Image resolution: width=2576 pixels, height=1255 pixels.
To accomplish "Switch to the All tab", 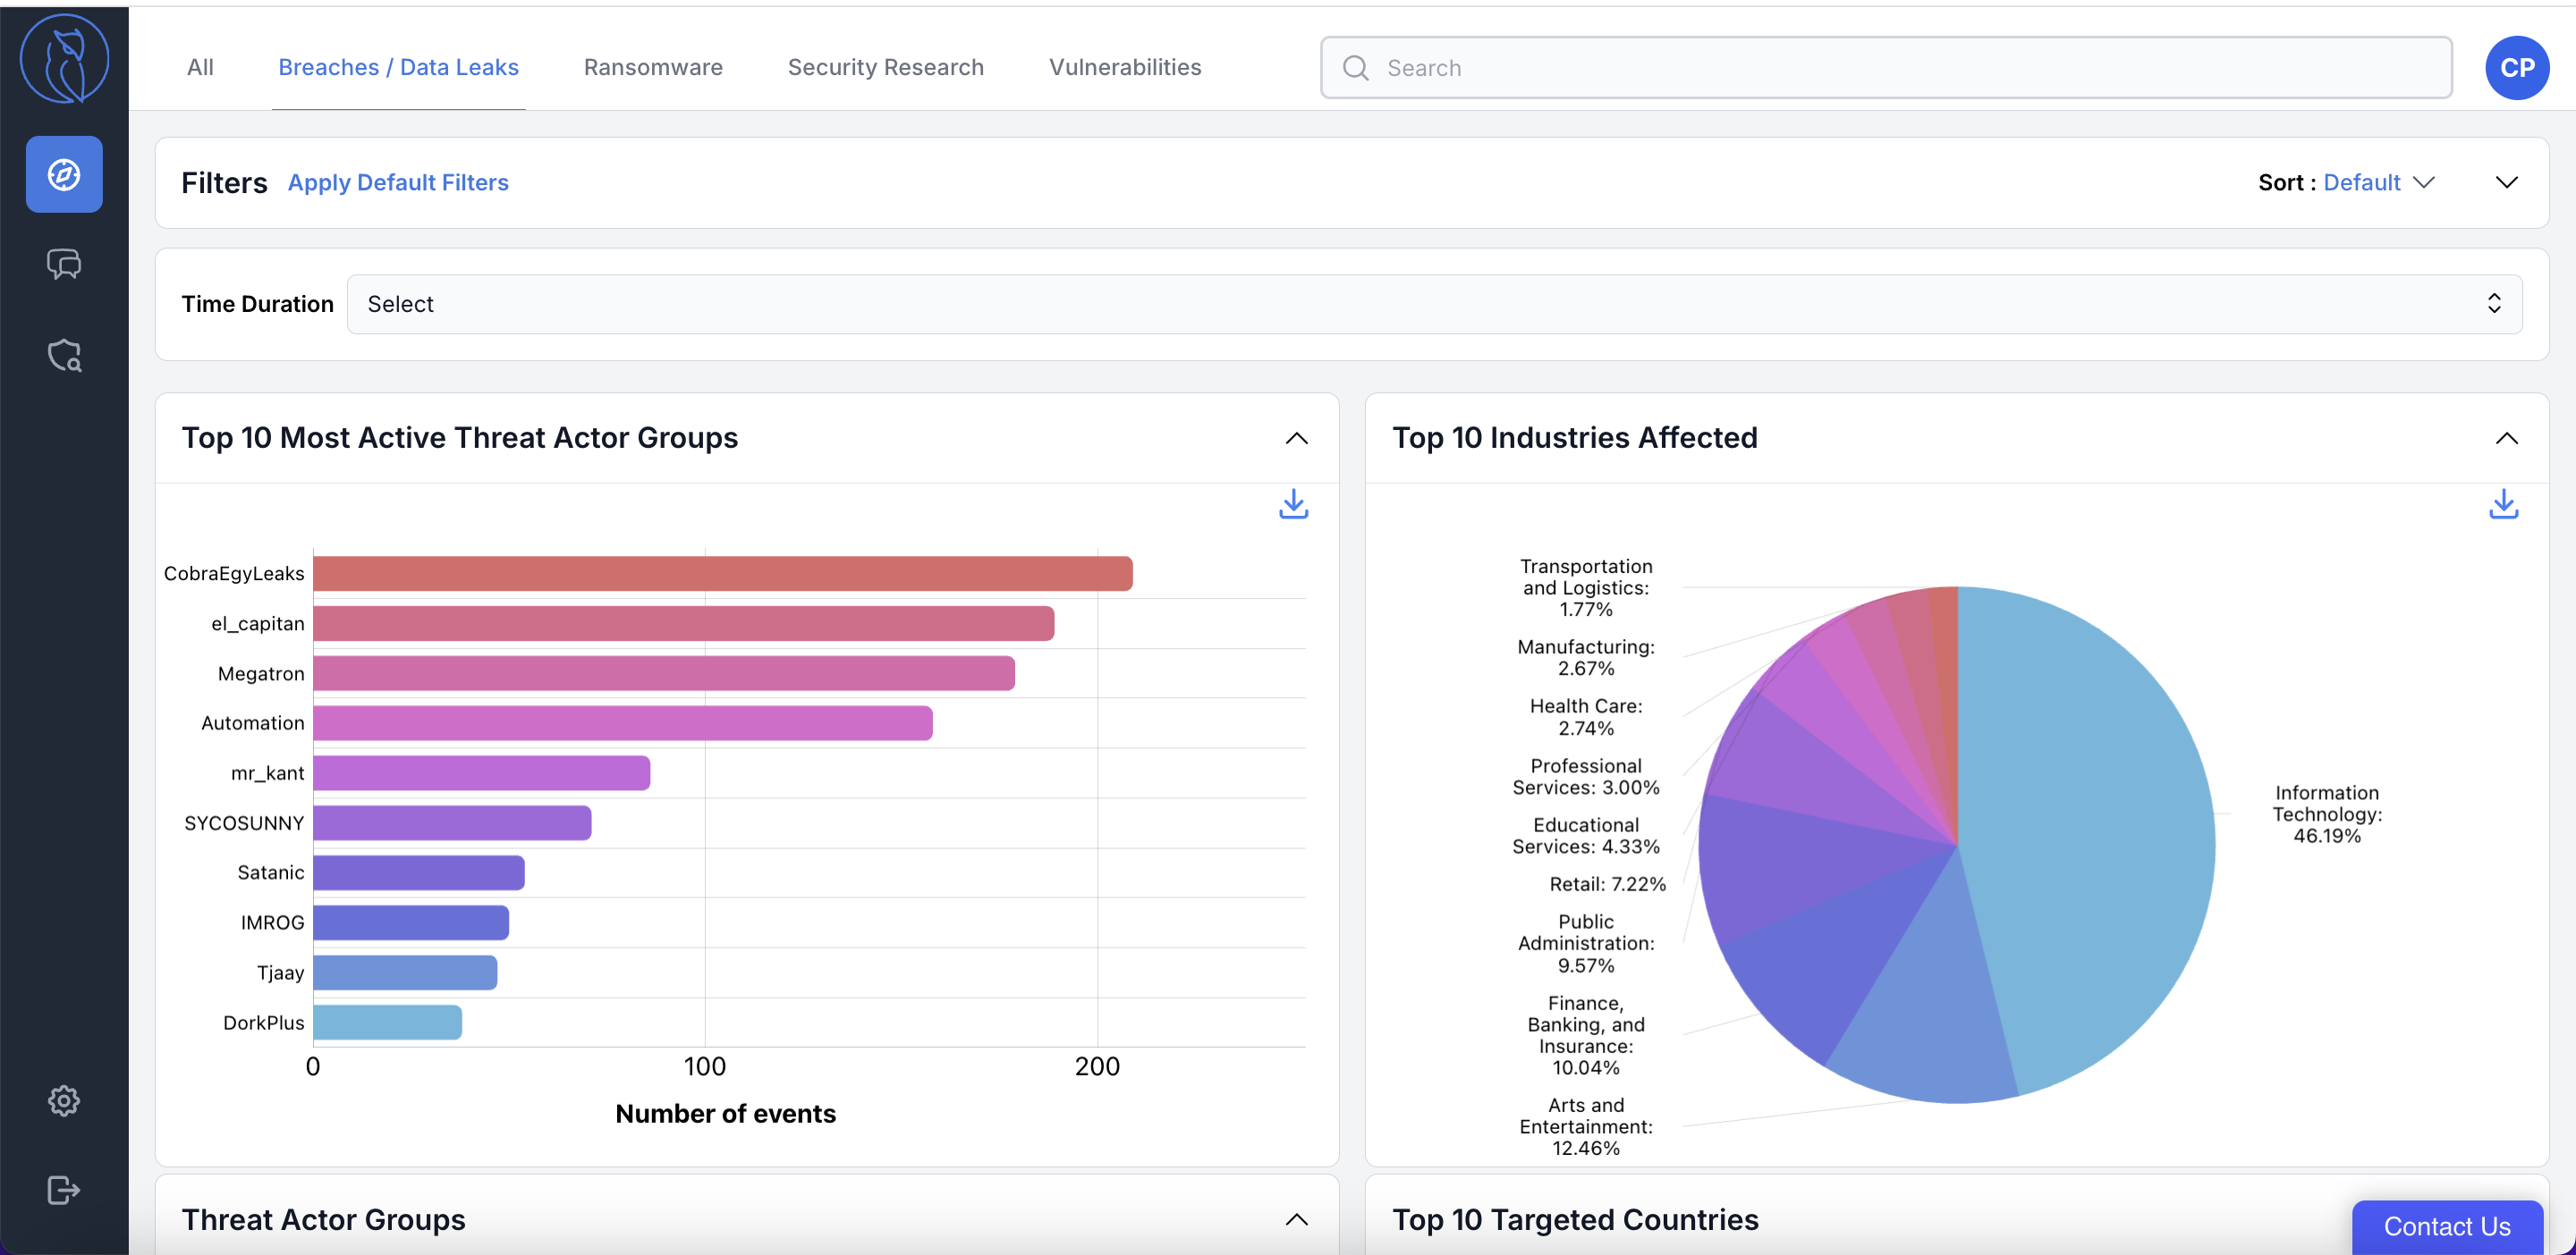I will click(x=200, y=67).
